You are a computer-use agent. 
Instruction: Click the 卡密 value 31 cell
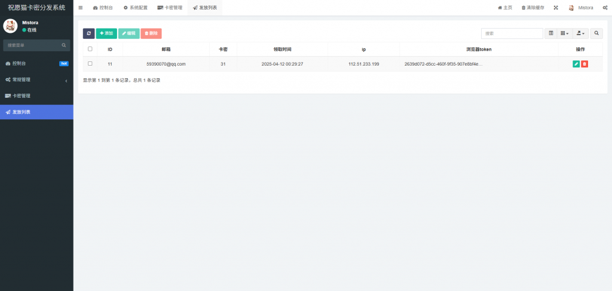click(223, 64)
